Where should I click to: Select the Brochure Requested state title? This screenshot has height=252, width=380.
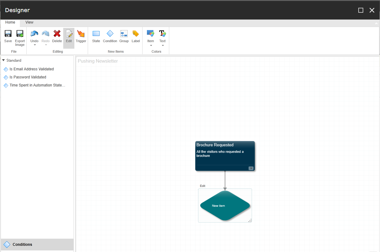tap(215, 145)
